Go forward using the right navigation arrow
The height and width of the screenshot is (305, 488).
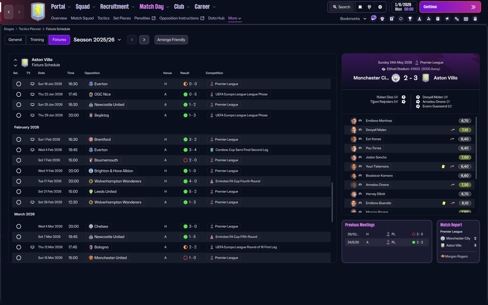click(19, 12)
